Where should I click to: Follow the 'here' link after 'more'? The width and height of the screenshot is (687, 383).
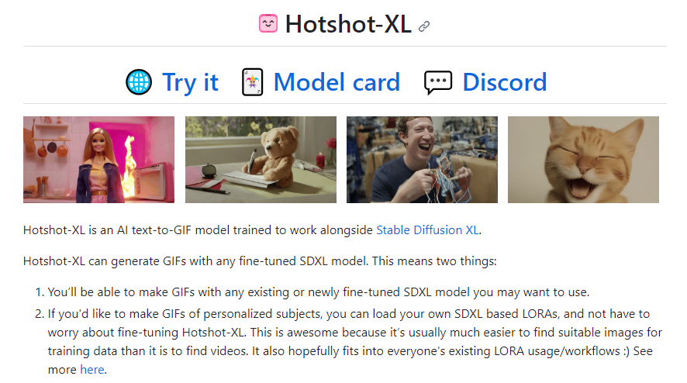click(x=92, y=369)
